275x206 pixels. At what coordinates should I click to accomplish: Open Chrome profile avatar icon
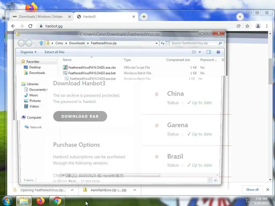click(x=258, y=26)
